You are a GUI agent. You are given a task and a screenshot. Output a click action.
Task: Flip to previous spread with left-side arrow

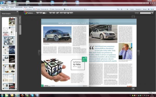(x=40, y=53)
